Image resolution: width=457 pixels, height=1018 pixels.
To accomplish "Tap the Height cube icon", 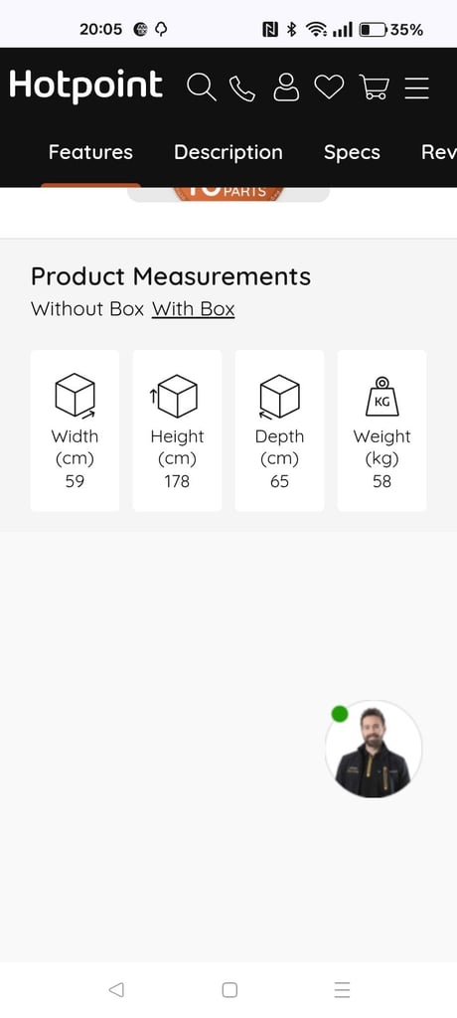I will (174, 396).
